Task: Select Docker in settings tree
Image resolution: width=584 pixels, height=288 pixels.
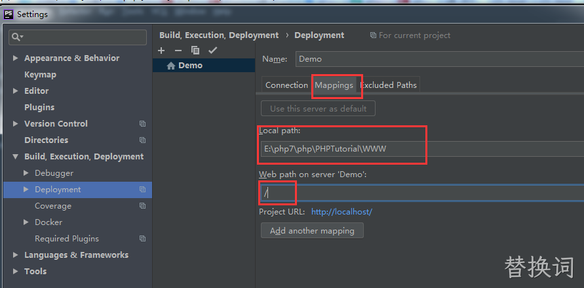Action: click(x=49, y=222)
